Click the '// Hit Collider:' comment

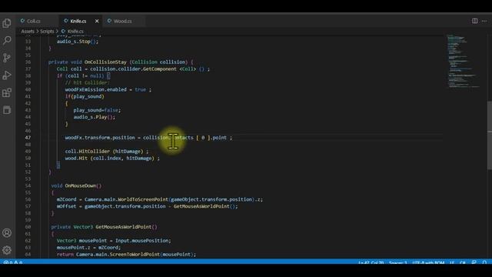pos(88,82)
